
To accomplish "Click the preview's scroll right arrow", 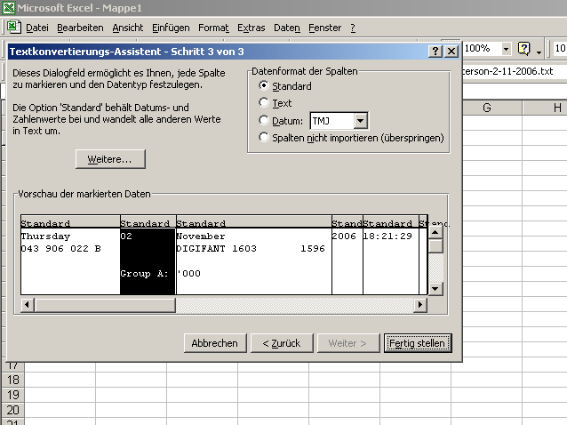I will (x=420, y=305).
